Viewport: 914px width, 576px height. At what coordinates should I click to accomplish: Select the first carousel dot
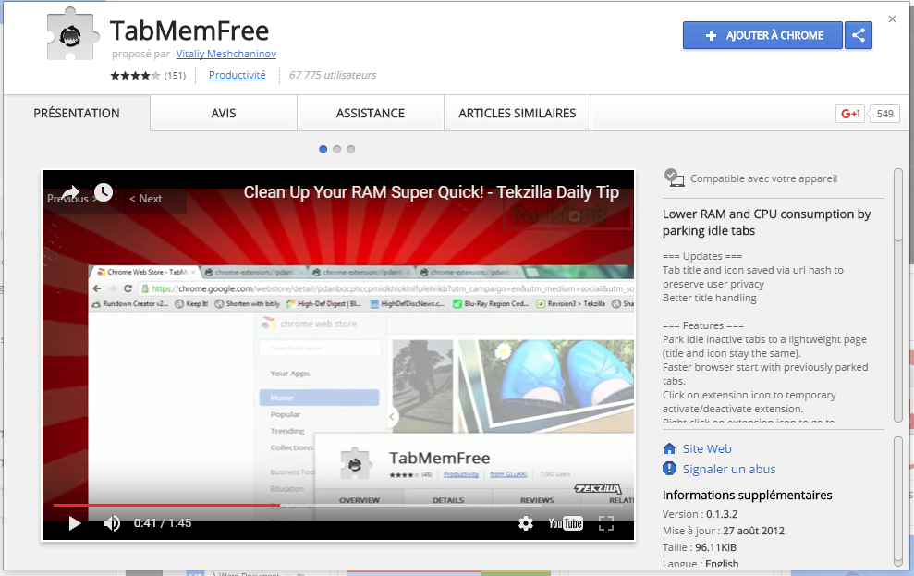(x=323, y=149)
